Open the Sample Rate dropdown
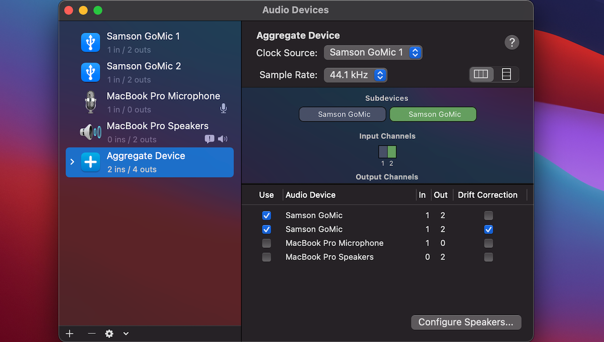Screen dimensions: 604x342 (355, 75)
